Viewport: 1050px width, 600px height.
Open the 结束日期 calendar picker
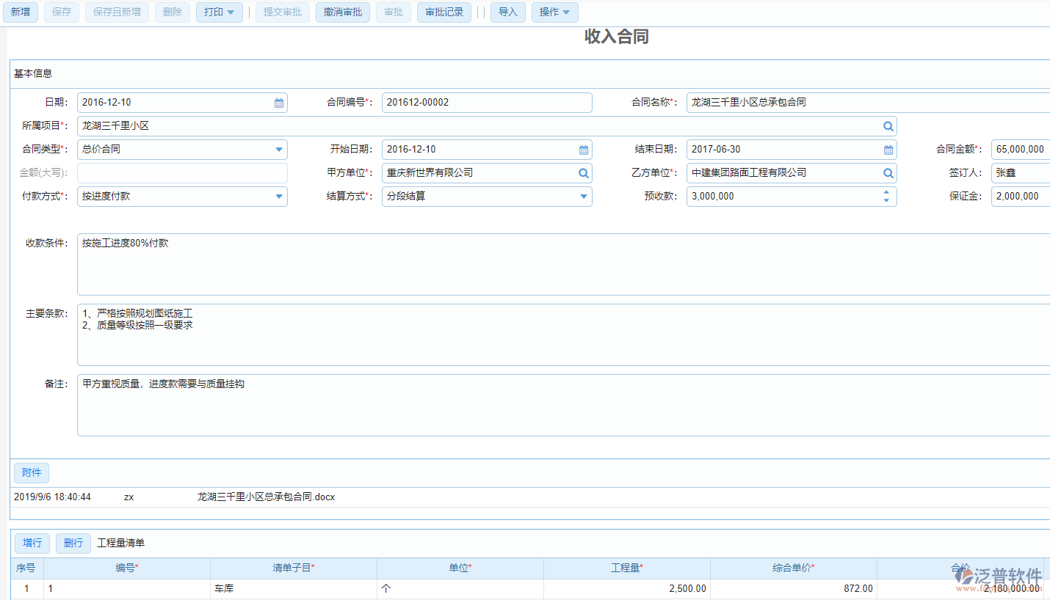(888, 149)
